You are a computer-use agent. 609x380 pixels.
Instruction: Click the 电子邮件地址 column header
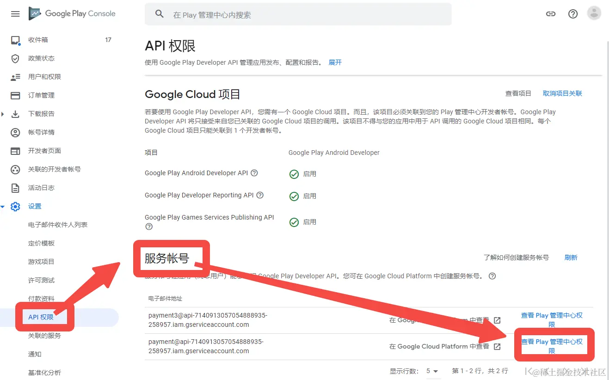click(x=165, y=299)
